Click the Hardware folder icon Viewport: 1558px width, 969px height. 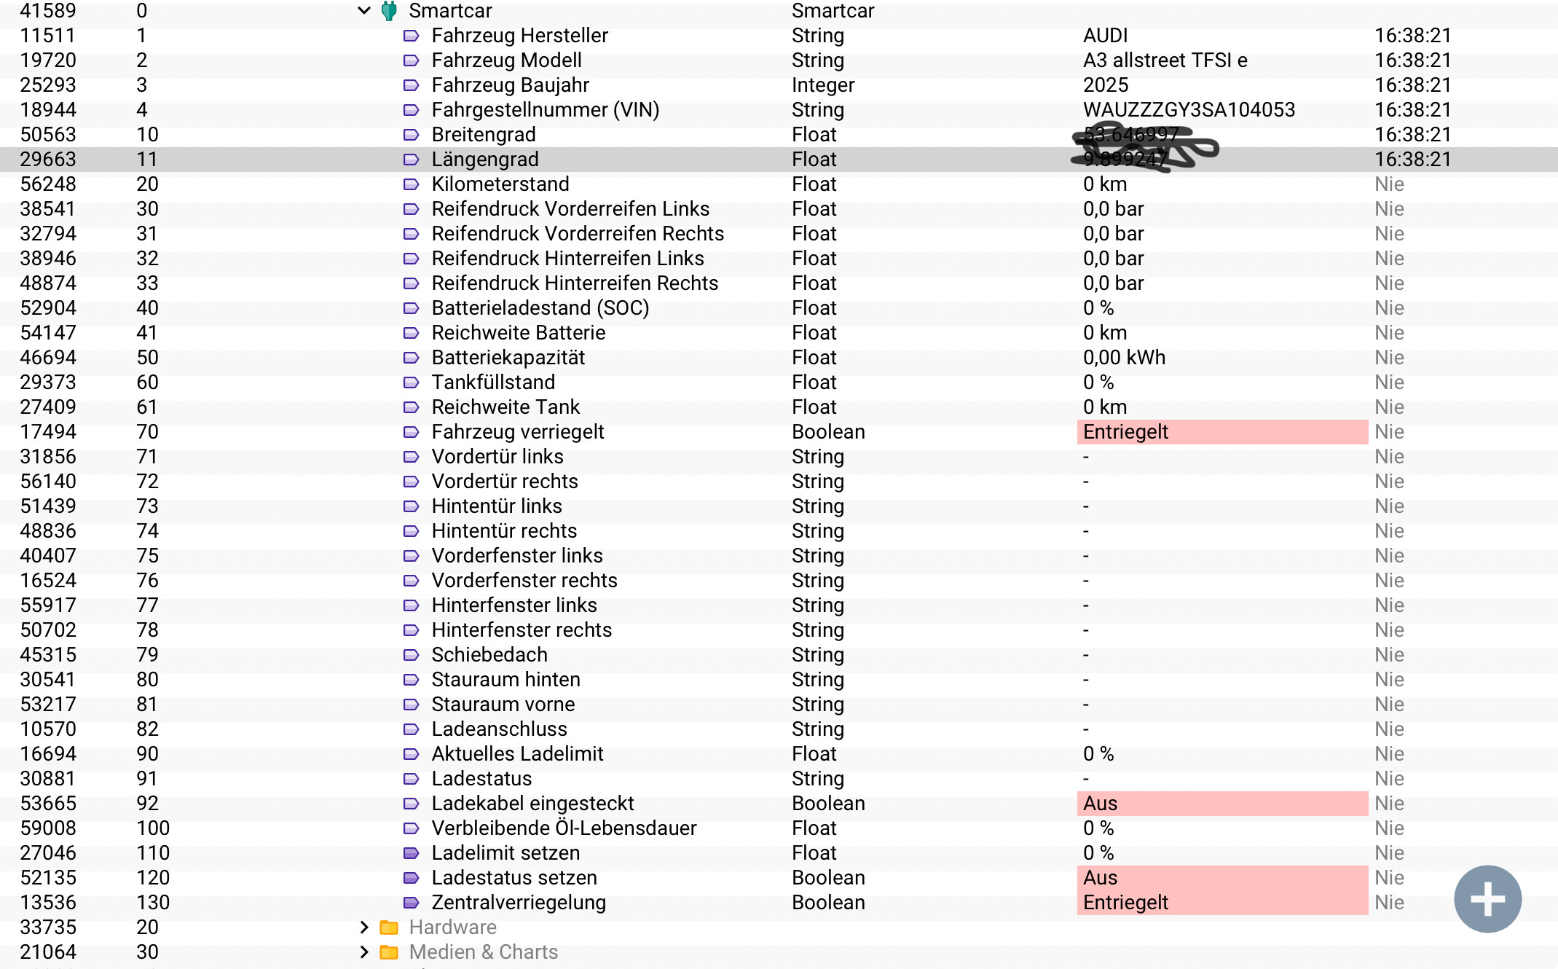389,927
